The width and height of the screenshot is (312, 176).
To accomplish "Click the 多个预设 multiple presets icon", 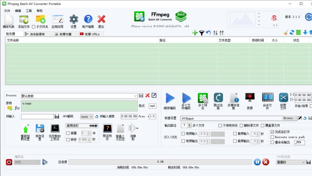I will (203, 98).
